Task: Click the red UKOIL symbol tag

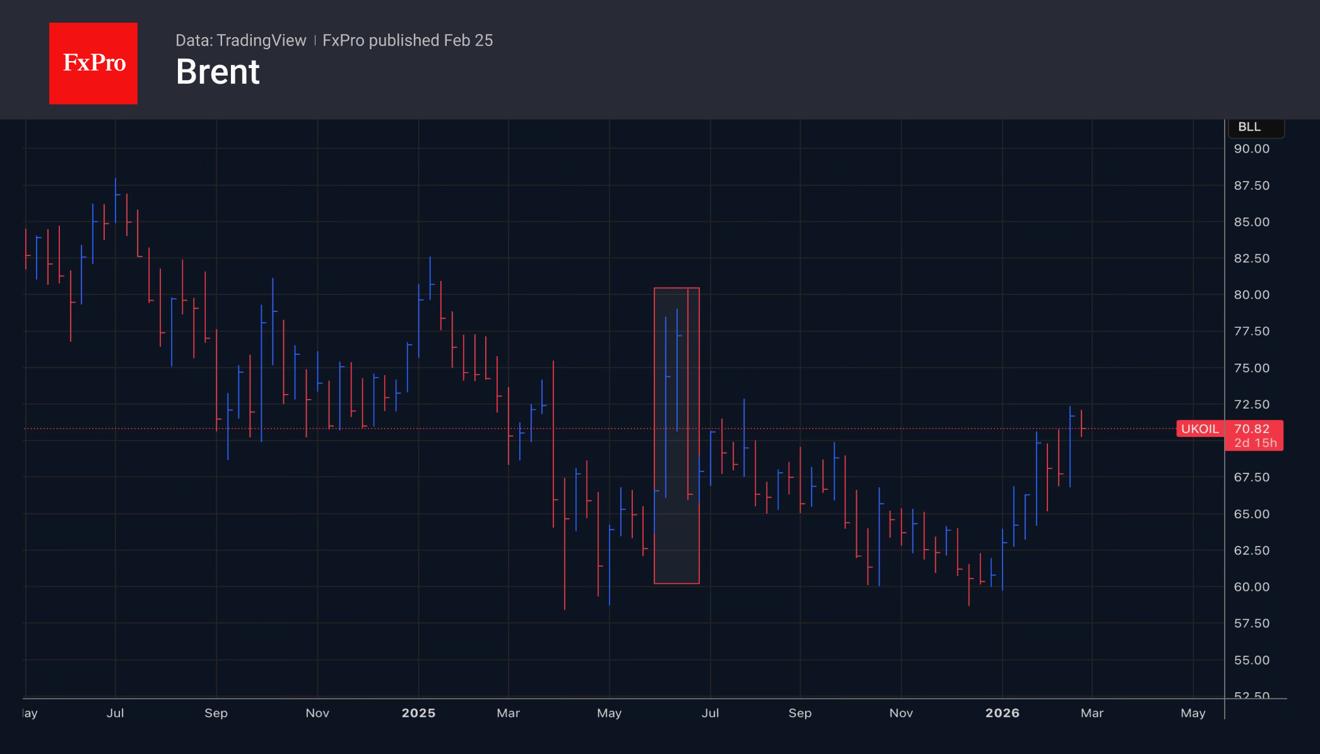Action: tap(1199, 429)
